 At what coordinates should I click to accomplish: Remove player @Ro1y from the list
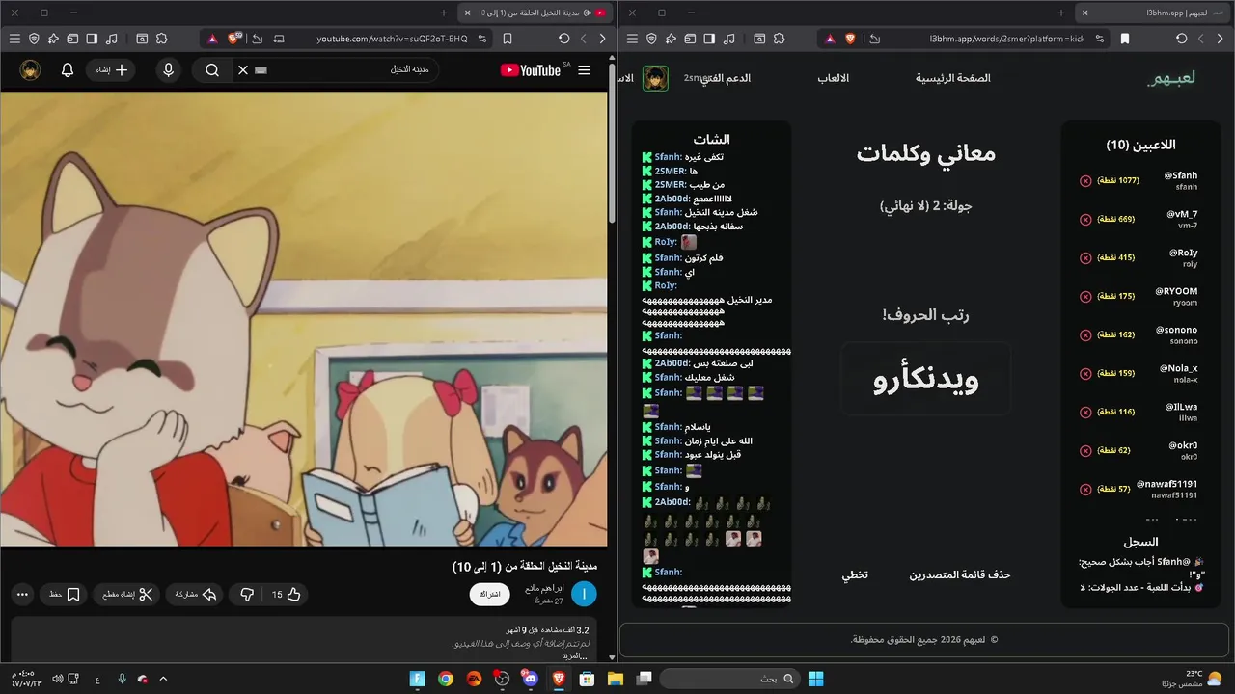click(x=1085, y=257)
